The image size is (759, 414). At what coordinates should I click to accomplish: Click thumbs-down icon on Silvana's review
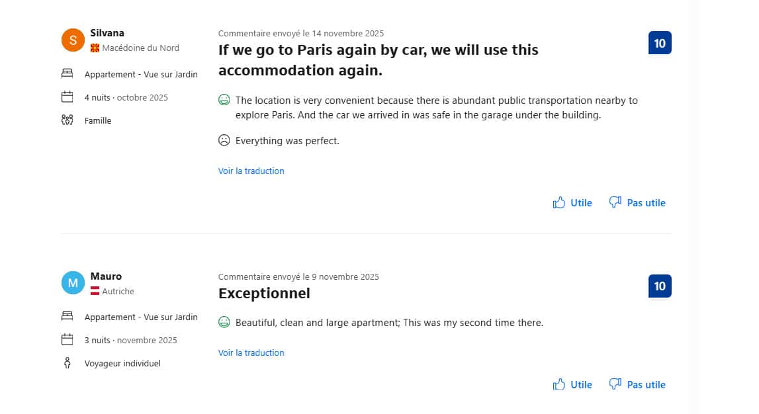615,202
